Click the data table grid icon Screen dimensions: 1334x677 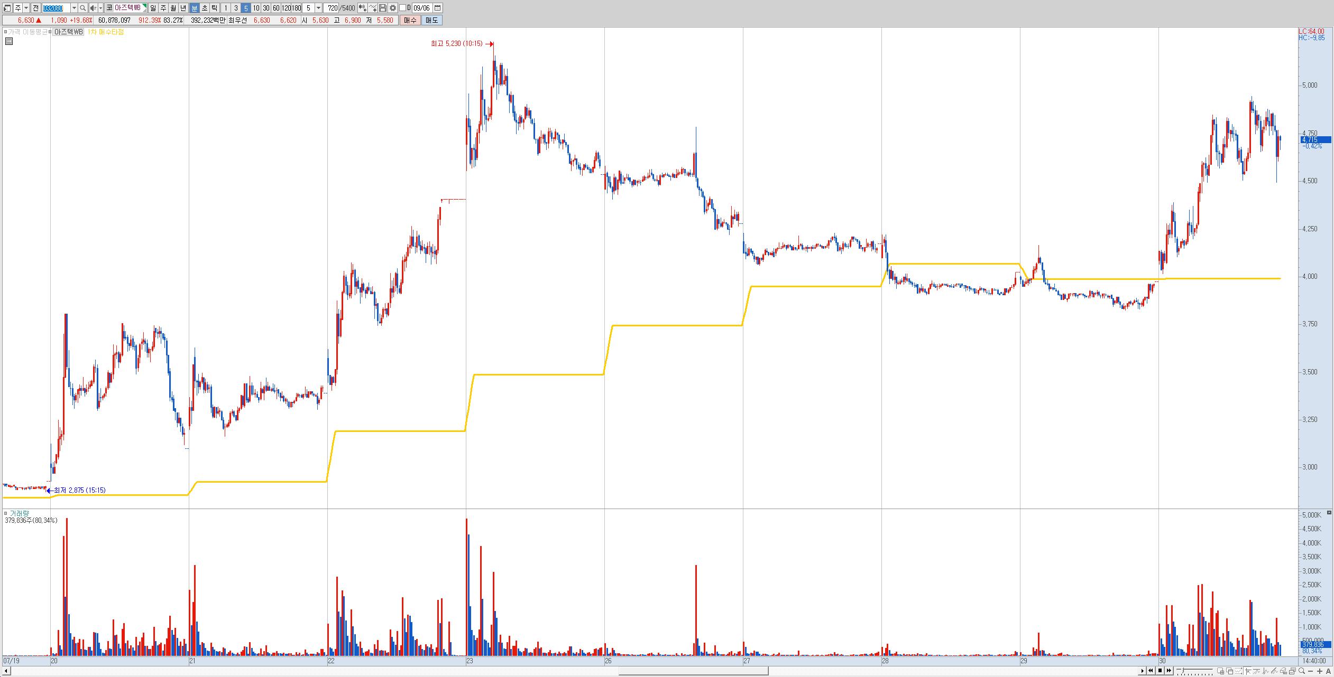pyautogui.click(x=8, y=42)
